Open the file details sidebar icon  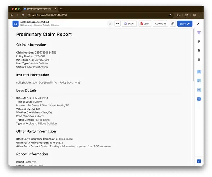tap(199, 51)
